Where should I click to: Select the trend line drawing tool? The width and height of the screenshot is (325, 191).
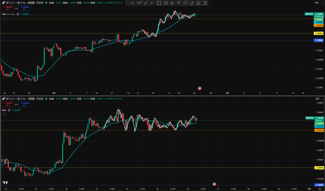146,3
